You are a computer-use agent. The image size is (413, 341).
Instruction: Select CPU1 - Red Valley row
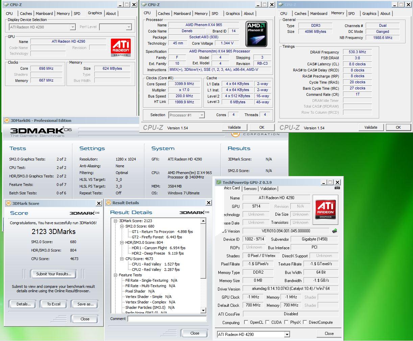click(155, 264)
